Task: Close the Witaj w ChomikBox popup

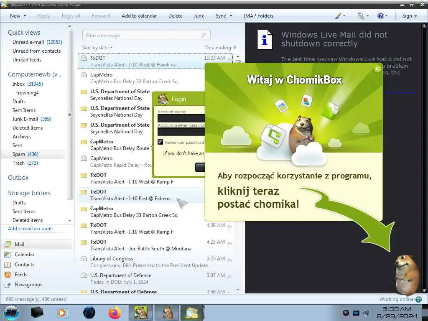Action: point(377,69)
